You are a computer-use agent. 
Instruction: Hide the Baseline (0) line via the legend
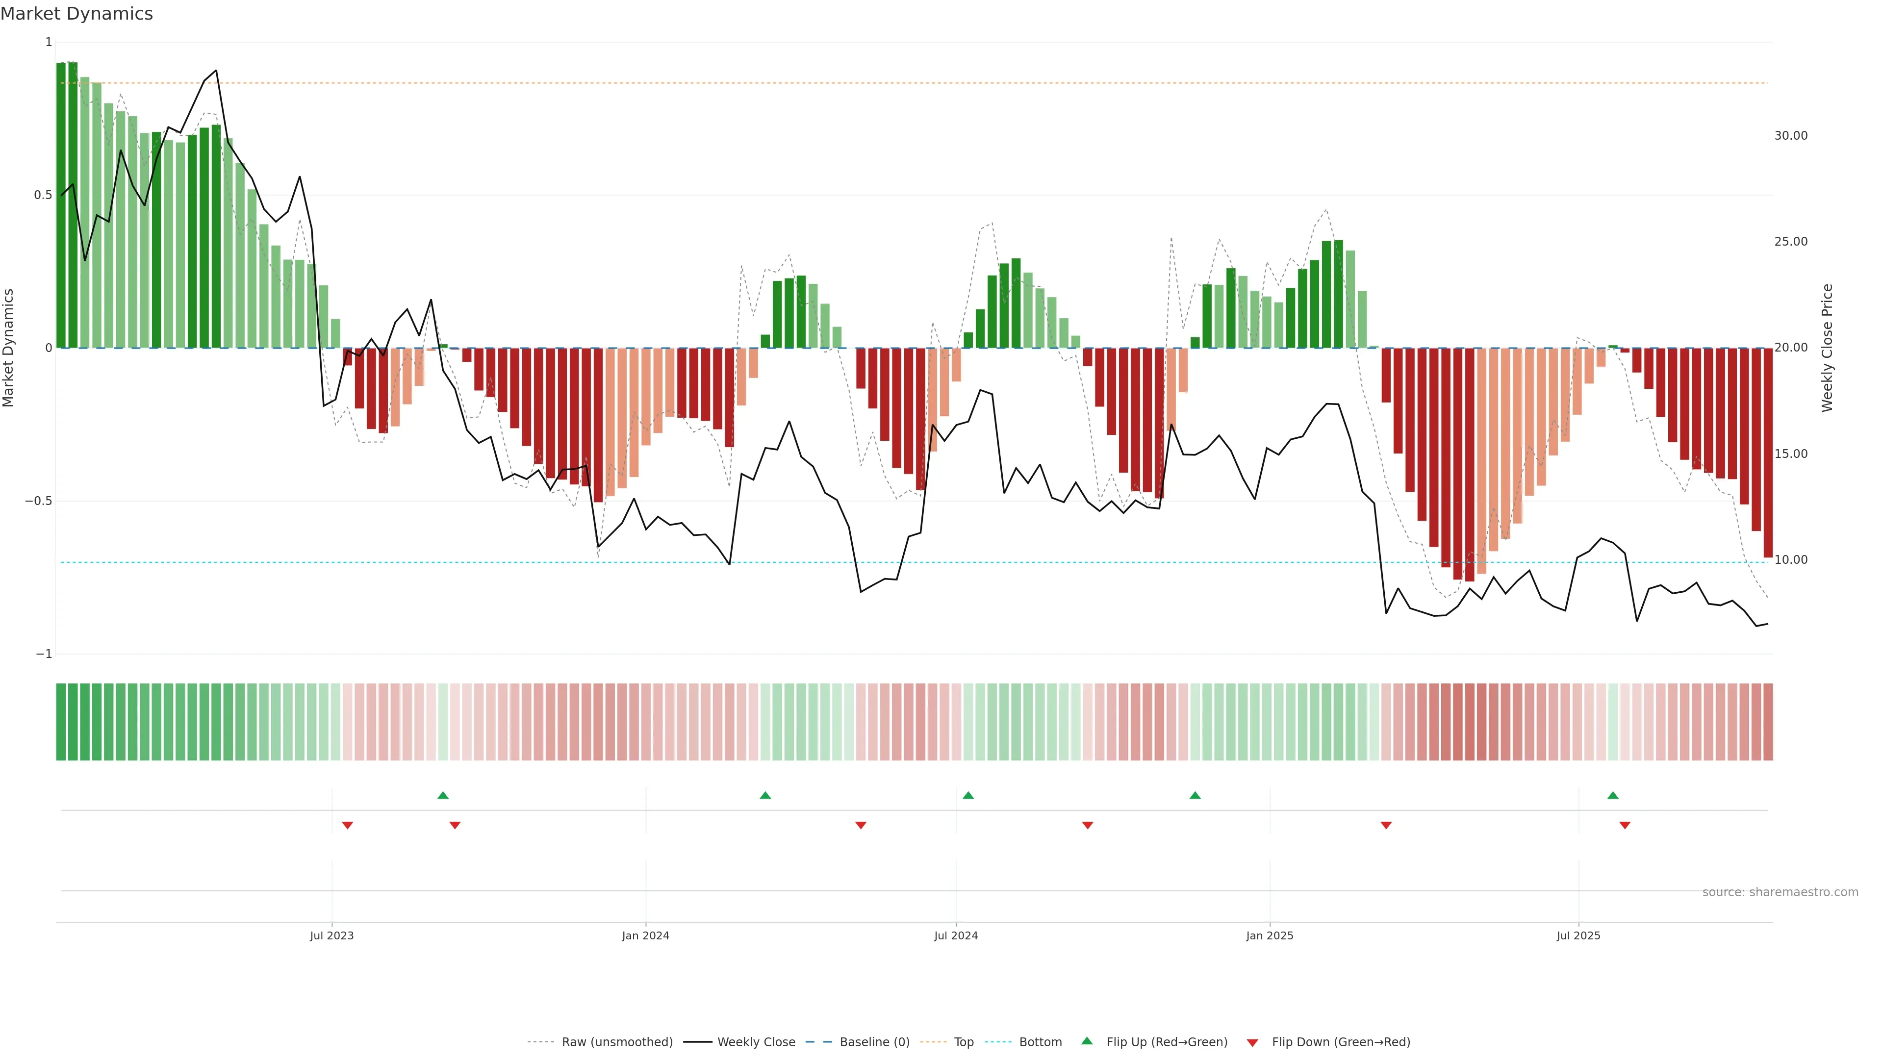(874, 1042)
